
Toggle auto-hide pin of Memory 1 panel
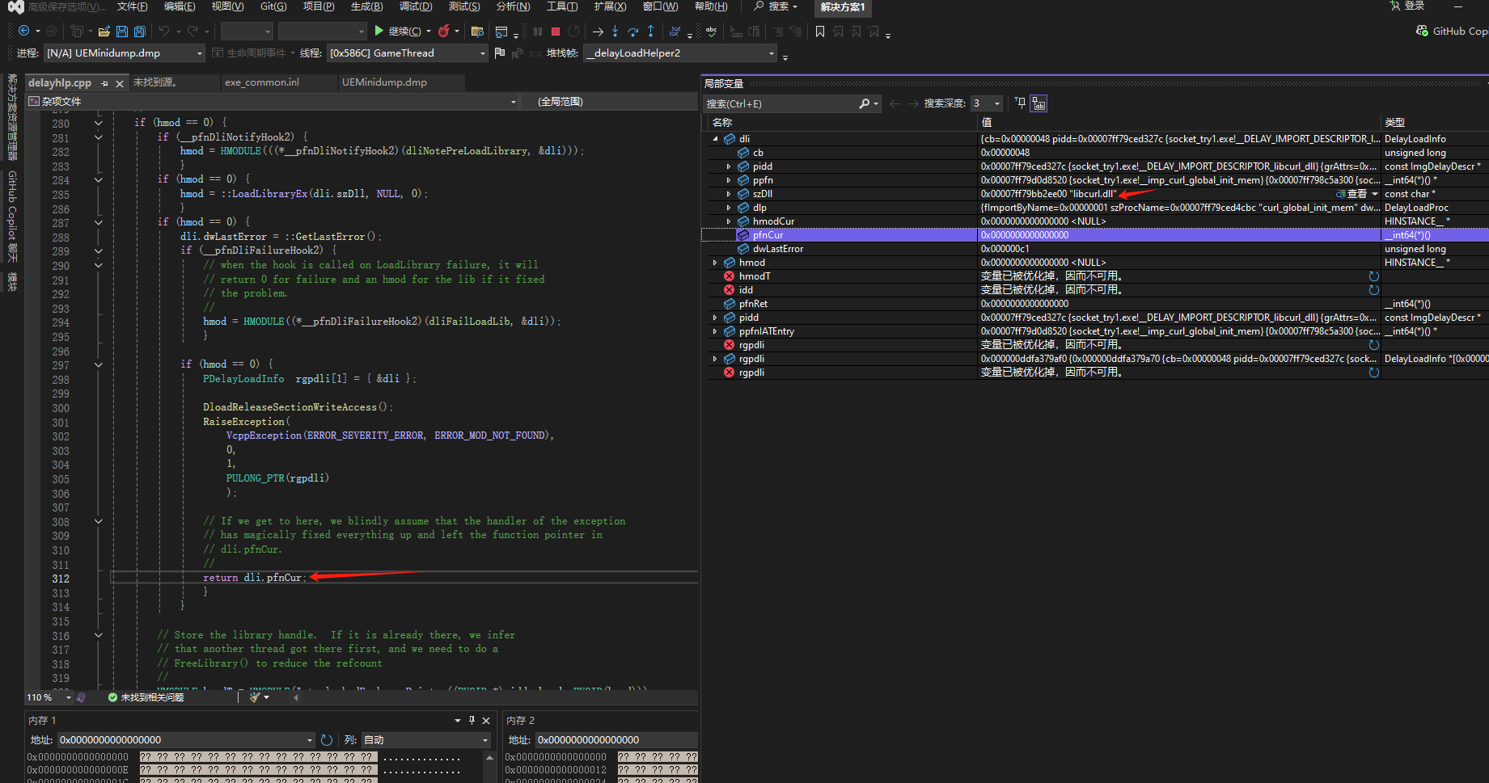tap(472, 720)
